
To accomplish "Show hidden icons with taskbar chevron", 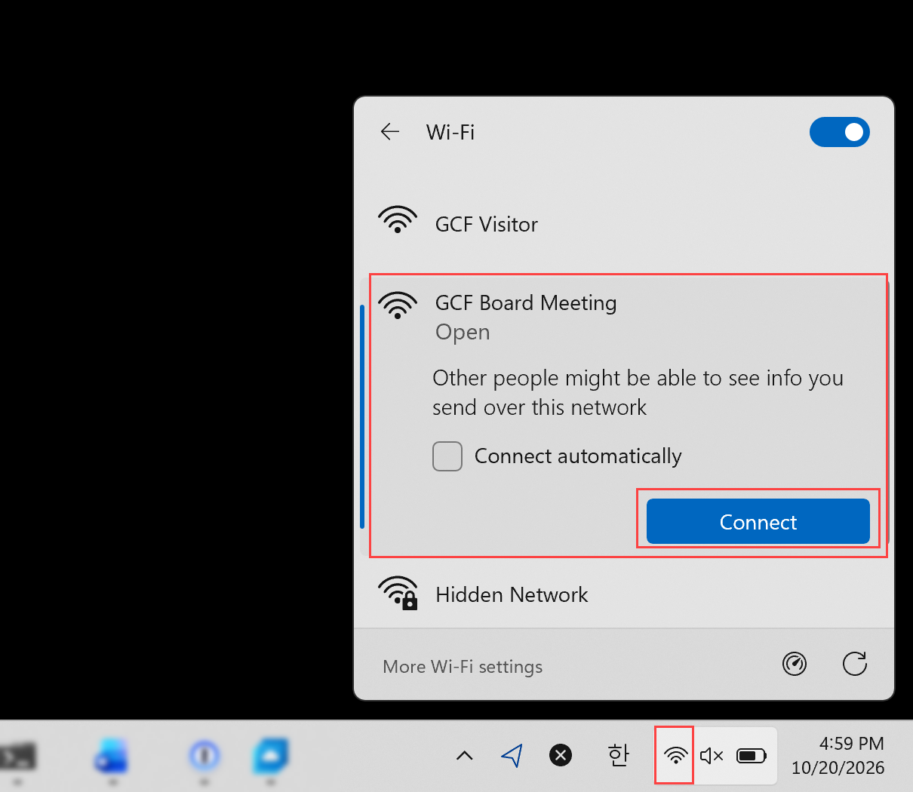I will tap(465, 755).
